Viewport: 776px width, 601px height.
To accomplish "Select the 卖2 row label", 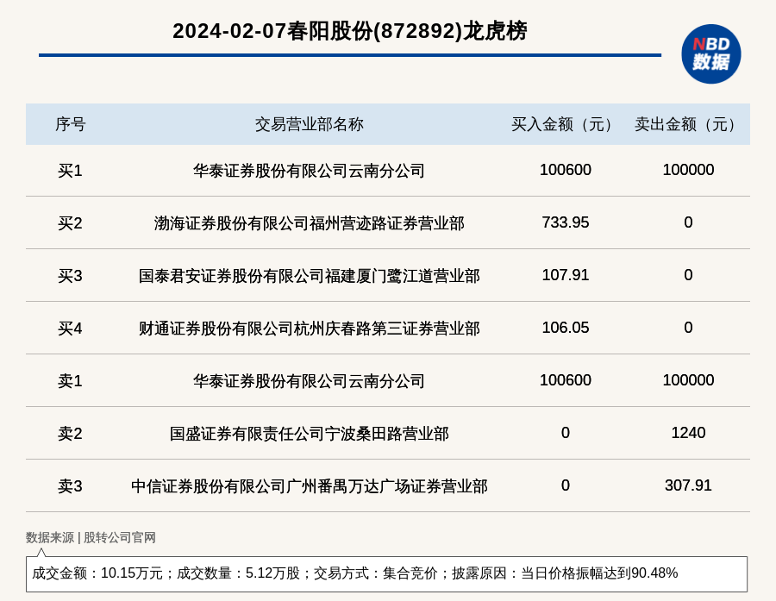I will (x=70, y=433).
